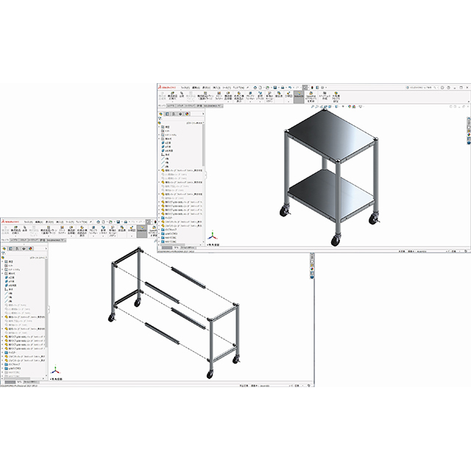The height and width of the screenshot is (471, 471).
Task: Select the Top plane in the exploded frame tree
Action: point(11,281)
